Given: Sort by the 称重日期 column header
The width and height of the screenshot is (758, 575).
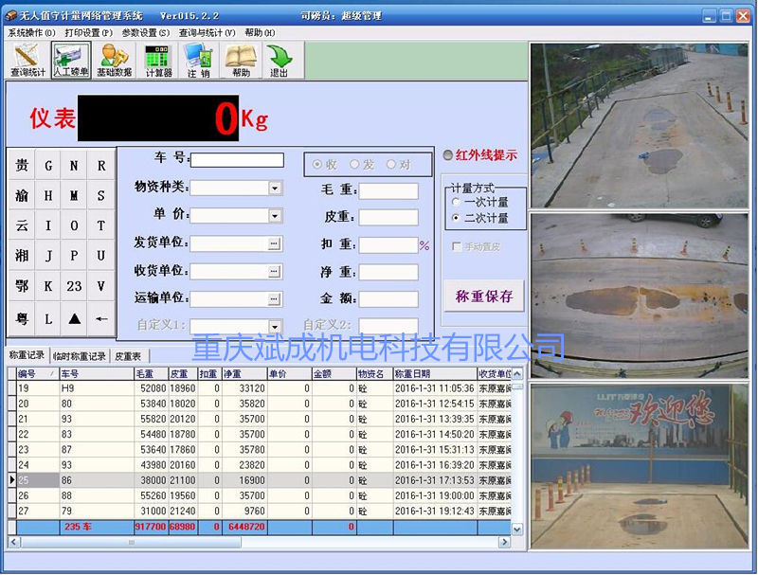Looking at the screenshot, I should (x=435, y=373).
